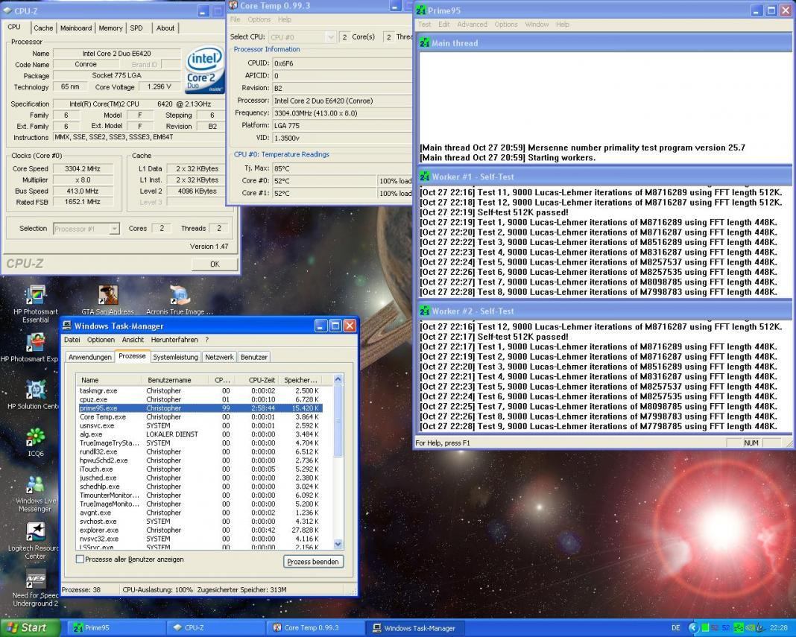This screenshot has height=637, width=796.
Task: Click the 22:28 clock in taskbar
Action: 779,628
